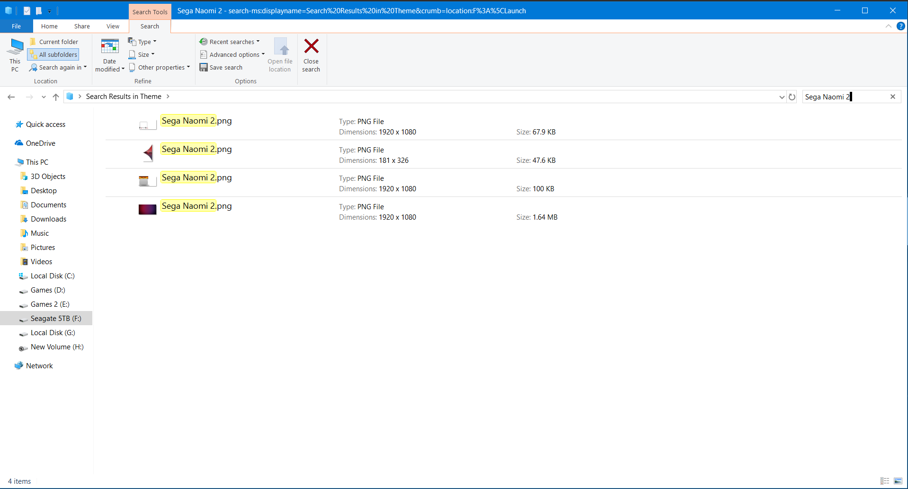
Task: Click the Help question mark icon
Action: click(x=901, y=26)
